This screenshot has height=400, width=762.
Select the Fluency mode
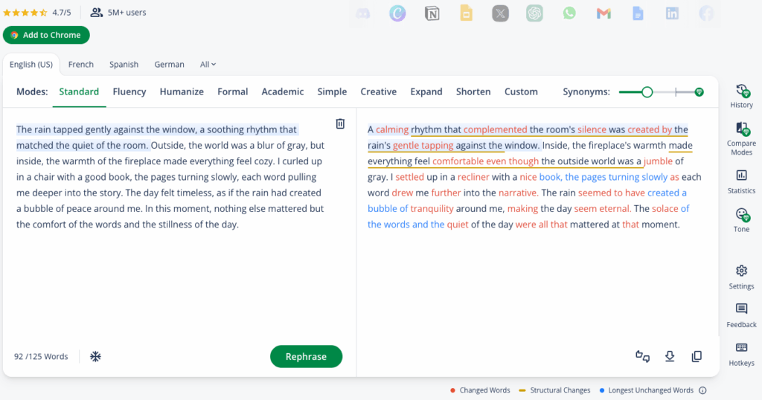129,91
